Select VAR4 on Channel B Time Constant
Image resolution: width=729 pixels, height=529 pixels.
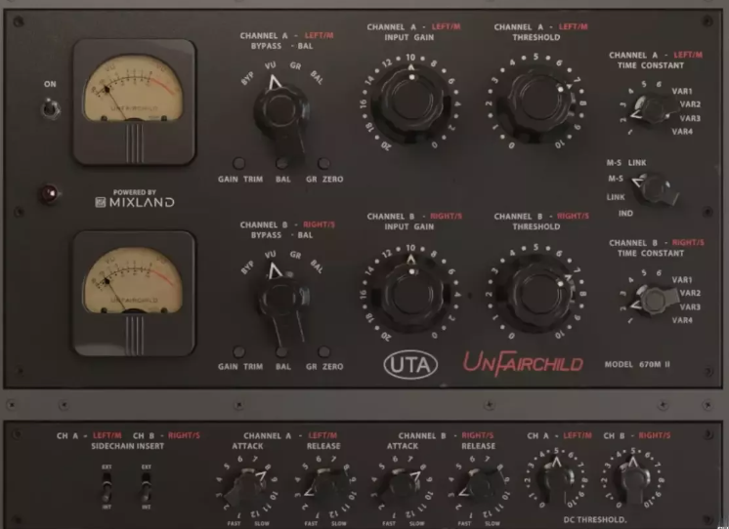click(682, 320)
